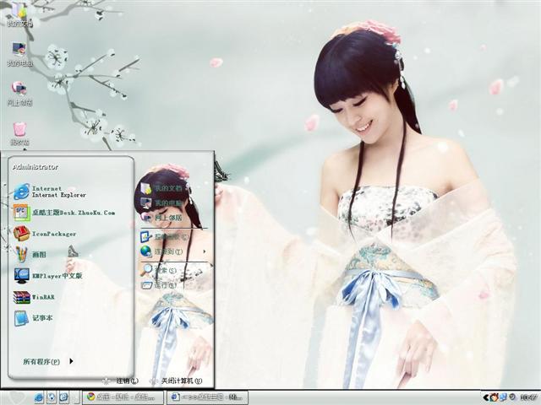The height and width of the screenshot is (405, 541).
Task: Click the taskbar clock
Action: [x=527, y=397]
